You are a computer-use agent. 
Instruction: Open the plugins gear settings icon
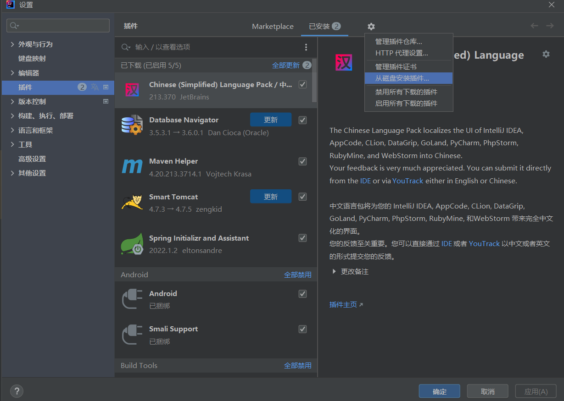pos(371,27)
